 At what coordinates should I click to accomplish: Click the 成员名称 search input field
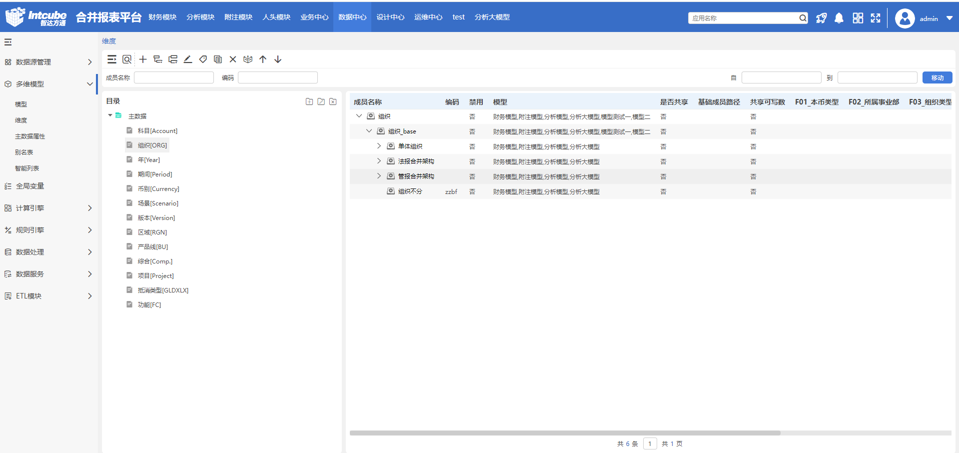click(x=174, y=77)
